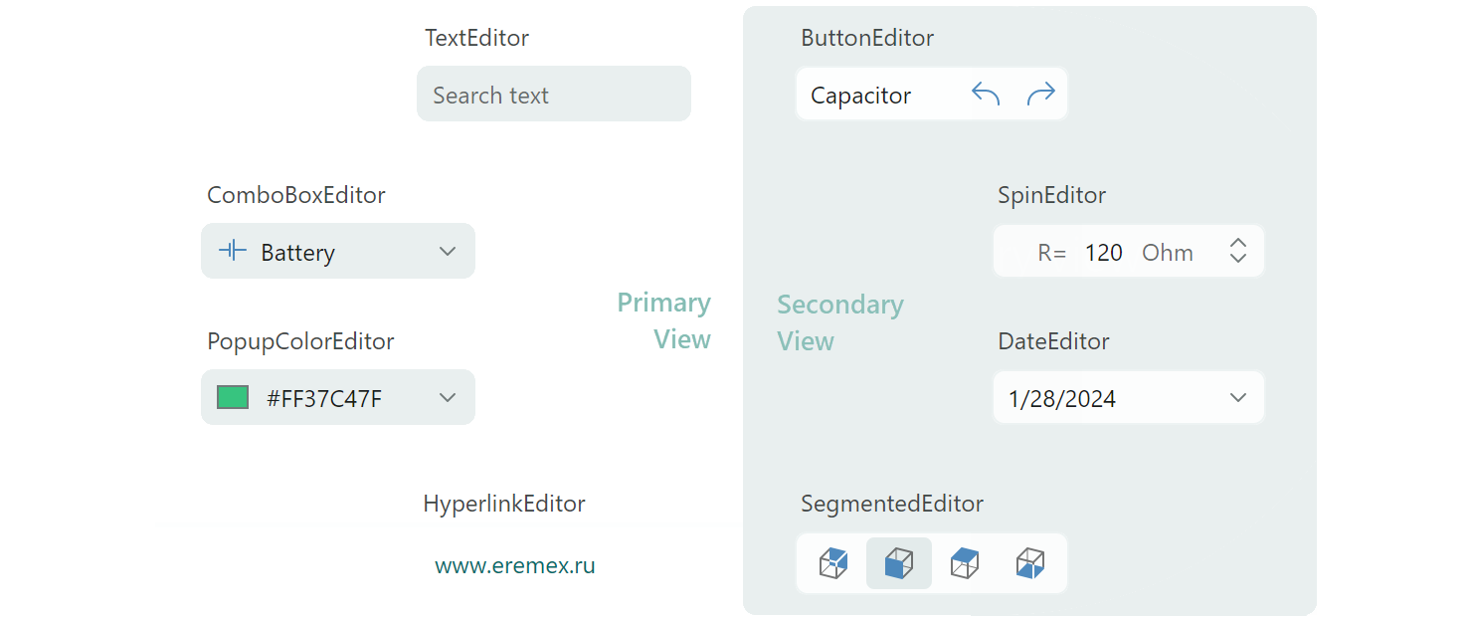The height and width of the screenshot is (622, 1472).
Task: Click the Search text input field
Action: (x=553, y=95)
